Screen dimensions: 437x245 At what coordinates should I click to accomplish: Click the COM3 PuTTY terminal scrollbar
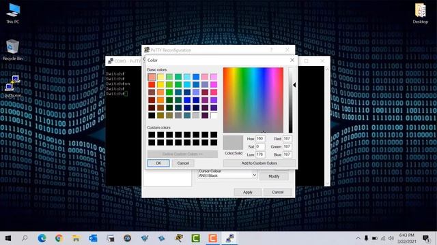click(x=328, y=125)
